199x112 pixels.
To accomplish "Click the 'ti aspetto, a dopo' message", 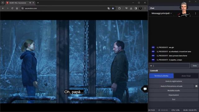I will (x=175, y=60).
